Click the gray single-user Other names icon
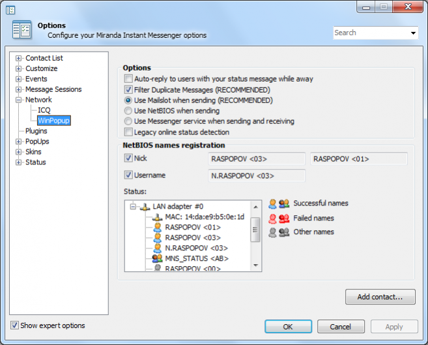 point(272,232)
